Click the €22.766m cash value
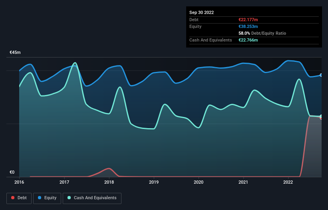Viewport: 328px width, 210px height. coord(248,40)
